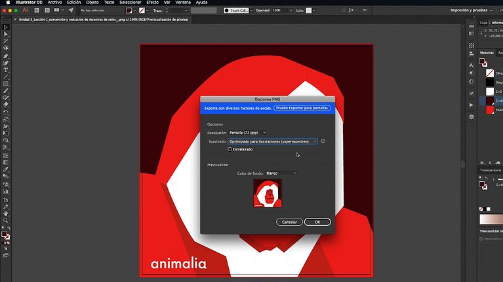Open the Capa panel tab
The width and height of the screenshot is (503, 282).
coord(483,23)
